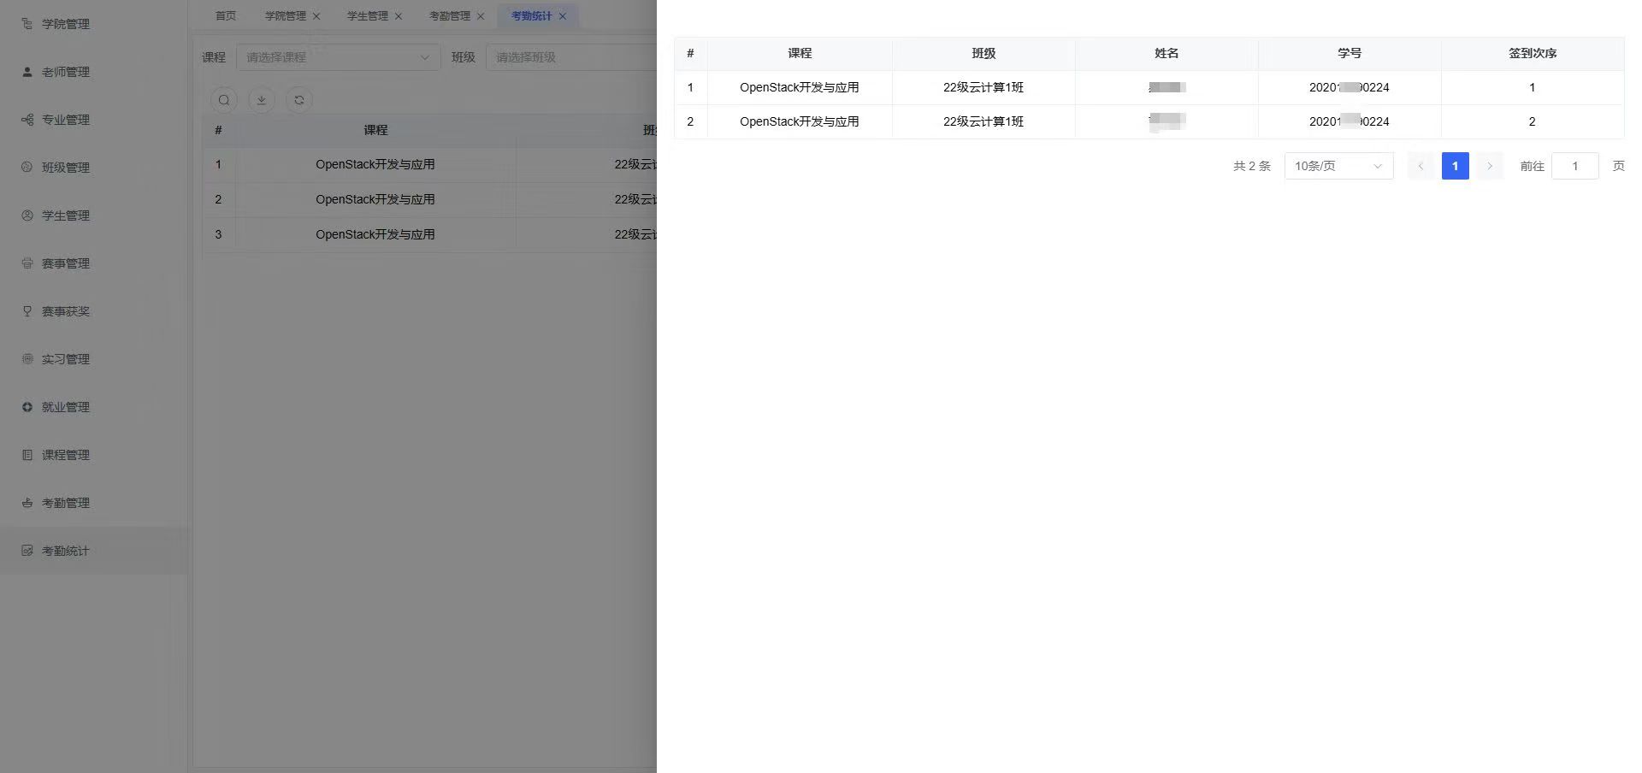Viewport: 1642px width, 773px height.
Task: Select 课程管理 in the sidebar
Action: [x=65, y=455]
